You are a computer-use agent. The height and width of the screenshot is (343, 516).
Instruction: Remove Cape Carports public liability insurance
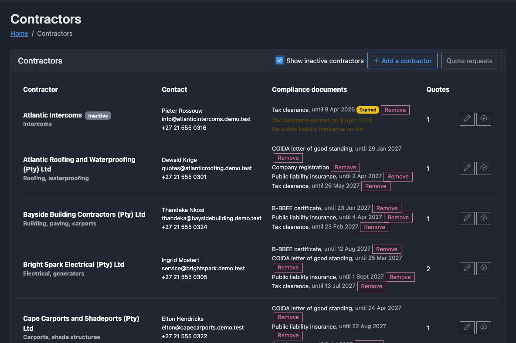(x=288, y=336)
